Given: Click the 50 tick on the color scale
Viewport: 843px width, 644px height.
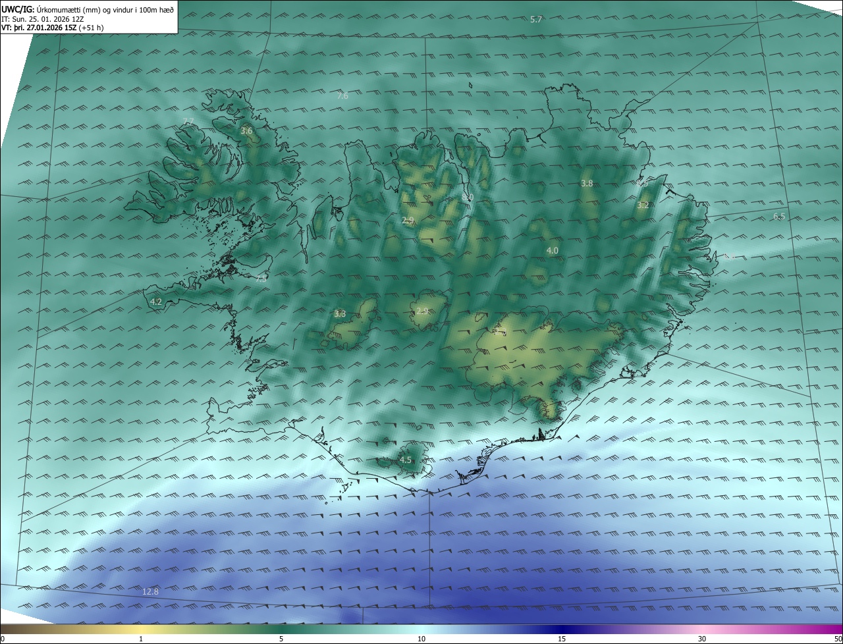Looking at the screenshot, I should point(838,639).
